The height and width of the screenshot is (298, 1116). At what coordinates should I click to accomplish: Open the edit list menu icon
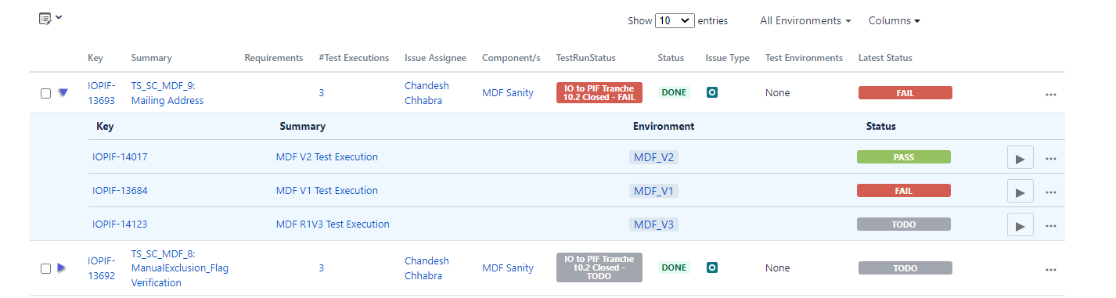click(x=51, y=17)
